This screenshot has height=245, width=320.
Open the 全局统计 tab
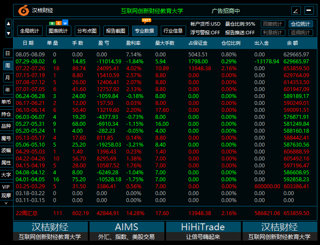pos(30,31)
